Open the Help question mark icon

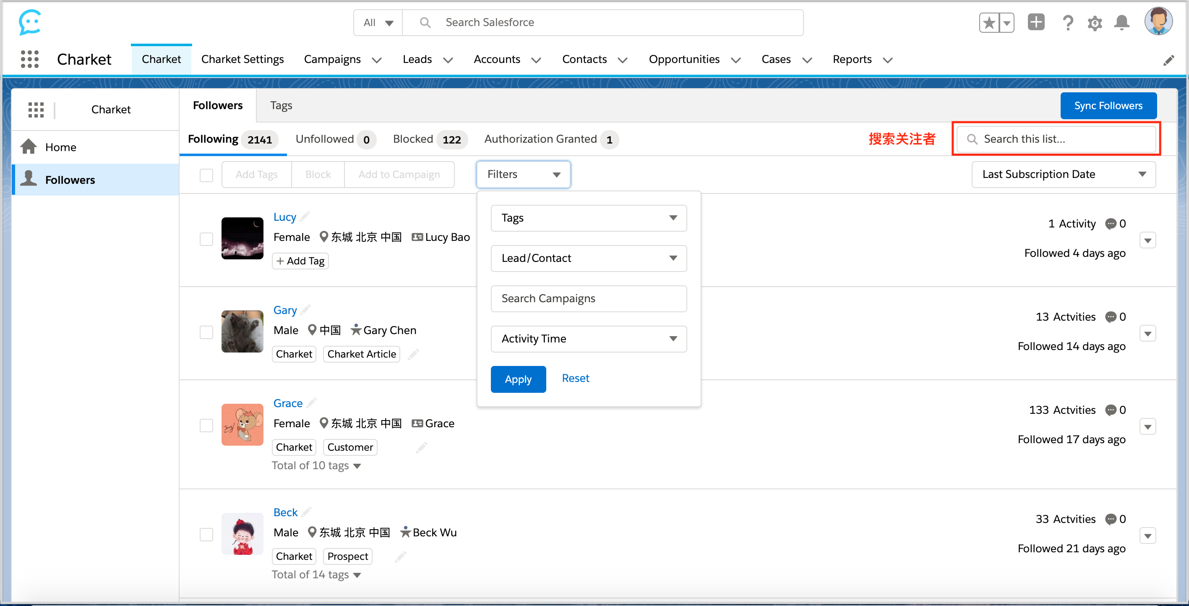[1067, 23]
